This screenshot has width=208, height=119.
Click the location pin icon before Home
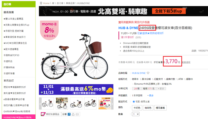pyautogui.click(x=41, y=3)
